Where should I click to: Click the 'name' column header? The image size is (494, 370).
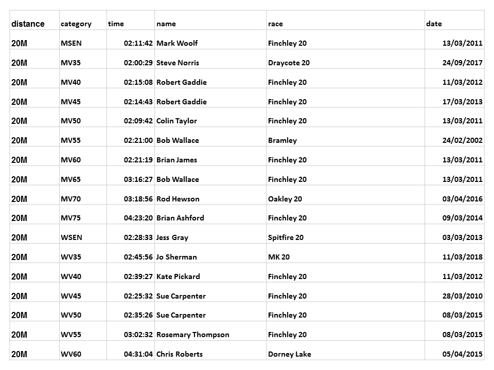click(166, 24)
